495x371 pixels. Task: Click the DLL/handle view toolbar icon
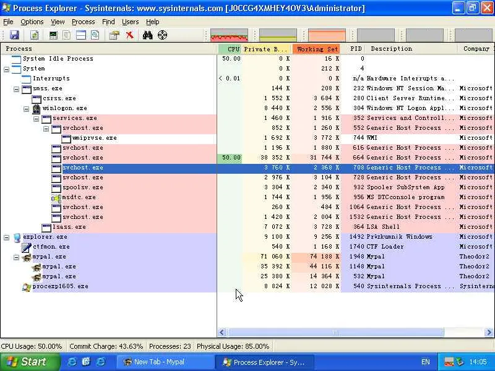(95, 35)
